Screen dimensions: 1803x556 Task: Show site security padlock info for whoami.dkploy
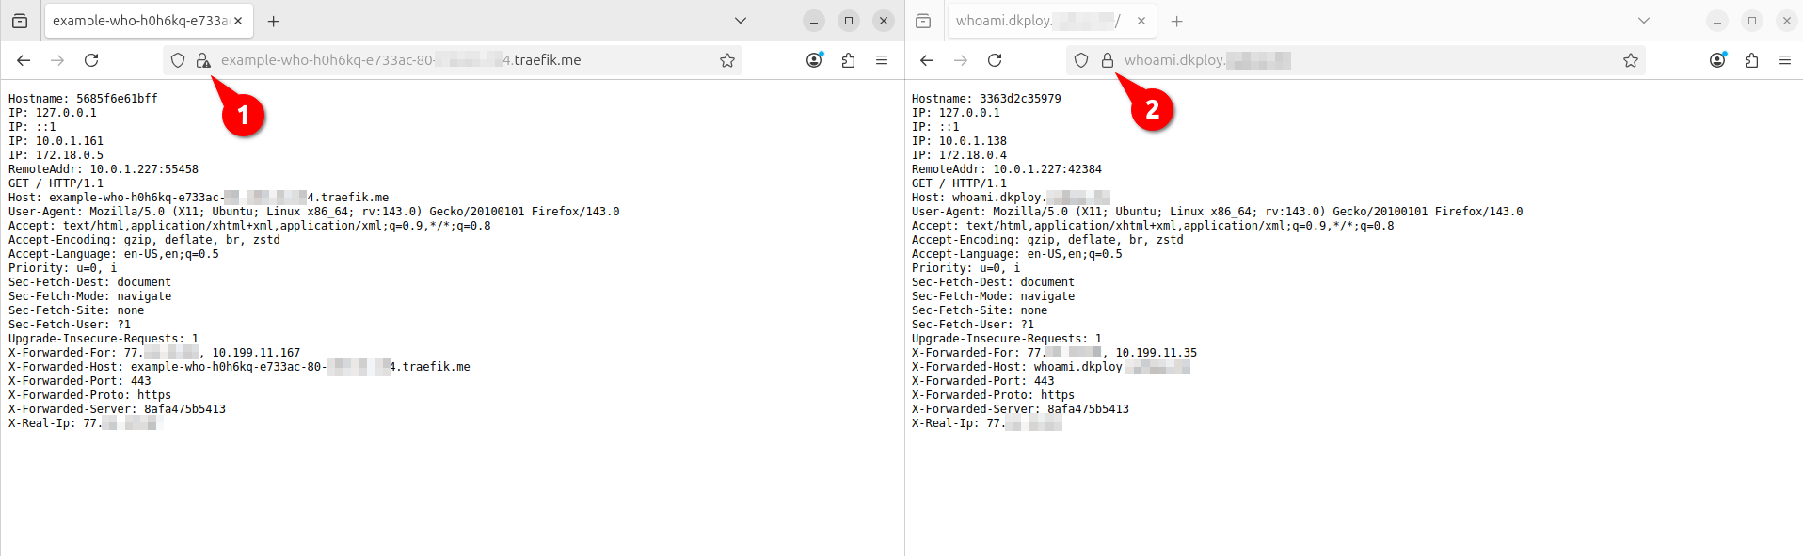coord(1108,60)
